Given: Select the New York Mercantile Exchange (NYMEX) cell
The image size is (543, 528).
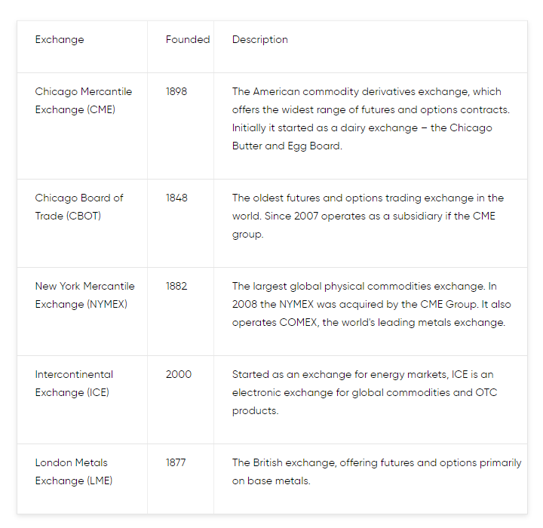Looking at the screenshot, I should pos(84,295).
